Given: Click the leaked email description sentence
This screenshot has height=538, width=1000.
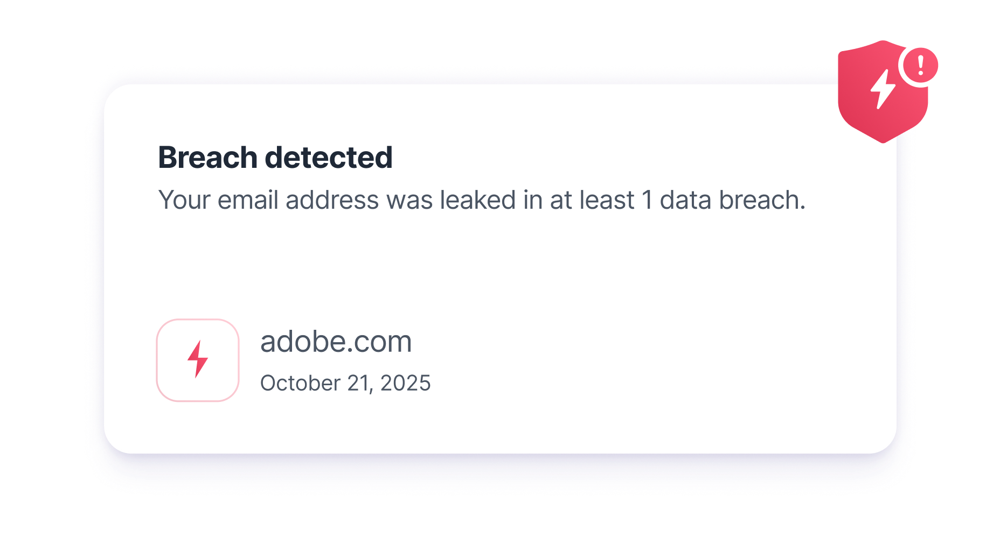Looking at the screenshot, I should click(x=482, y=200).
